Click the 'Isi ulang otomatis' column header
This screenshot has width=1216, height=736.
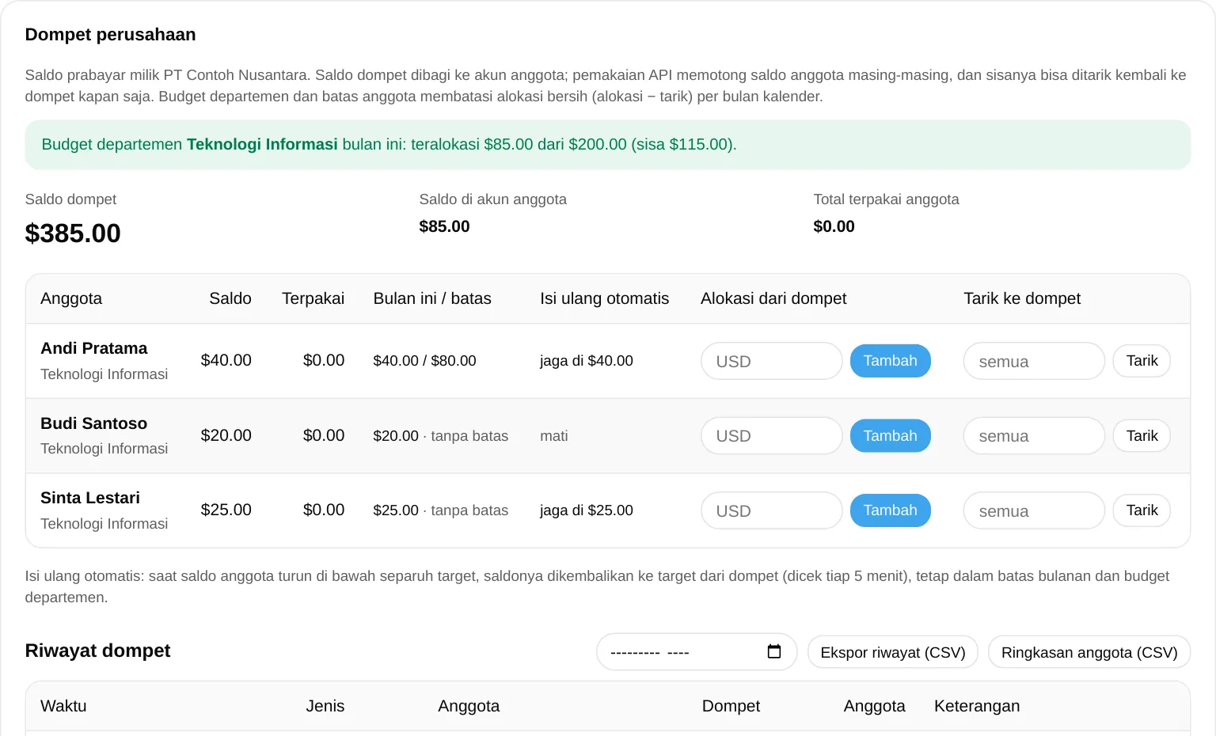click(x=605, y=298)
